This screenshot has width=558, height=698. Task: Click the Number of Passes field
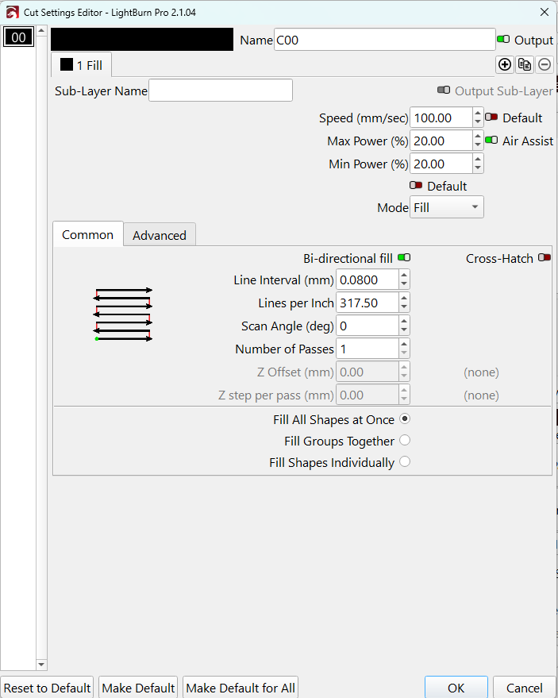367,349
